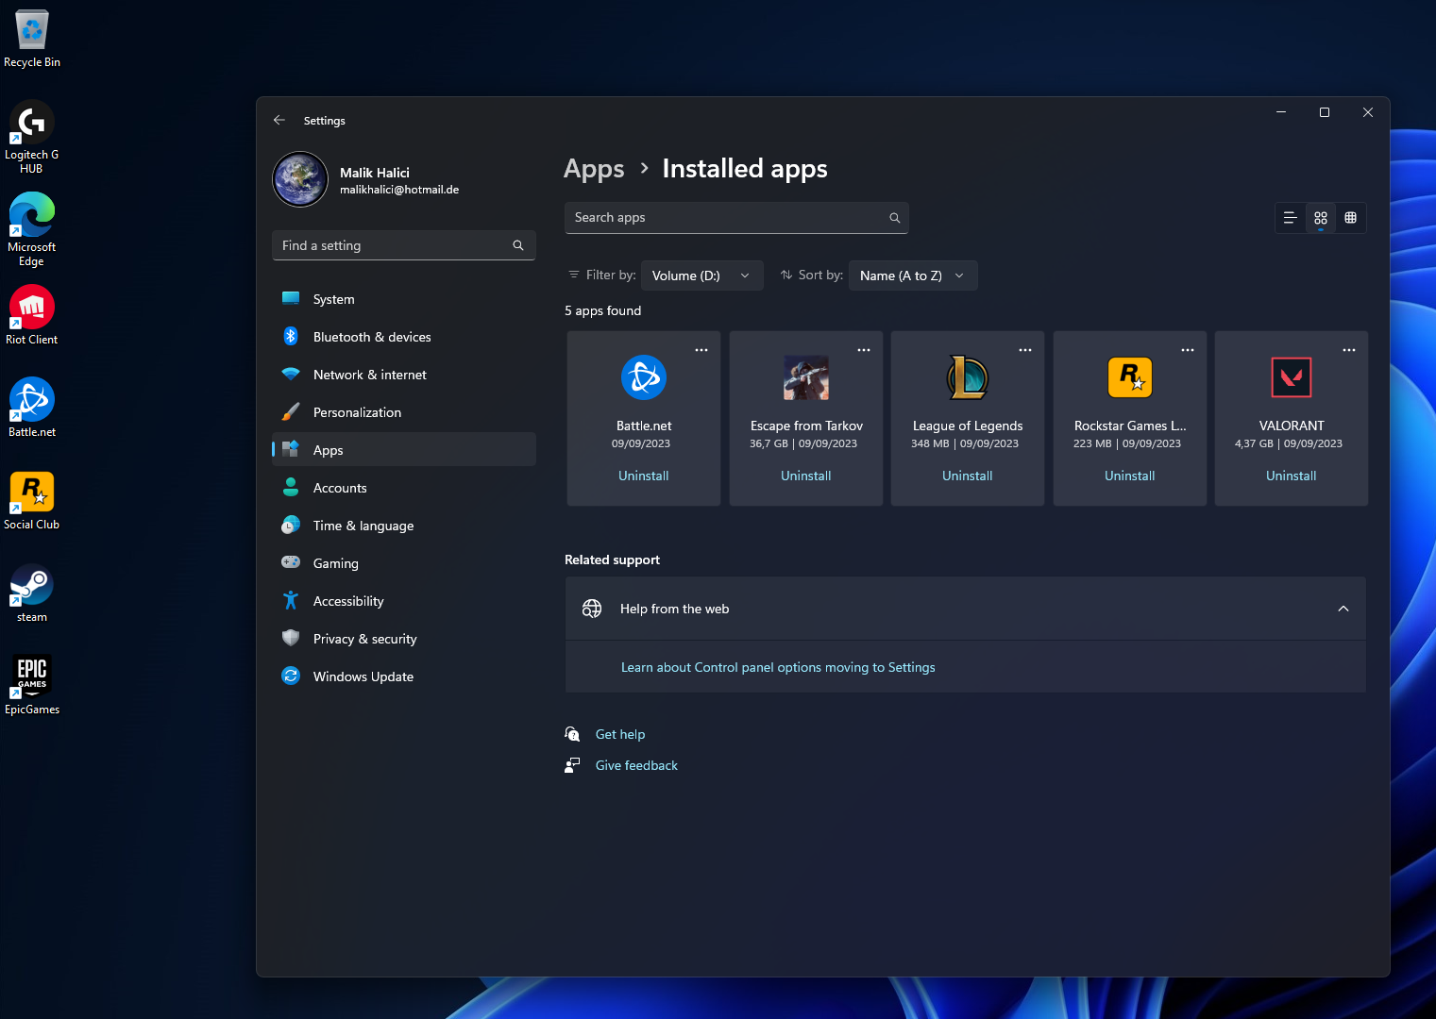
Task: Click the magnifier in Find a setting
Action: point(518,245)
